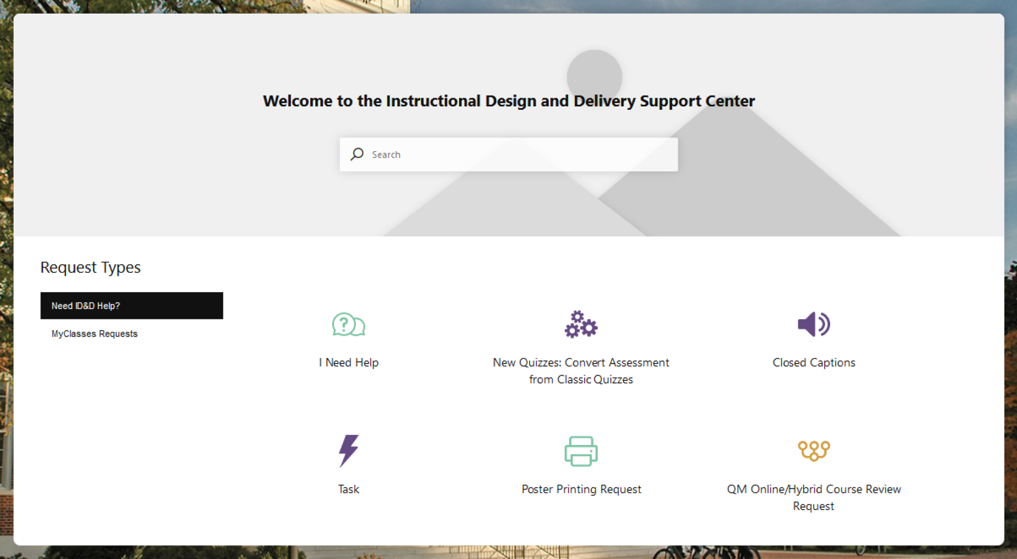This screenshot has height=559, width=1017.
Task: Click the Welcome heading text
Action: pos(509,100)
